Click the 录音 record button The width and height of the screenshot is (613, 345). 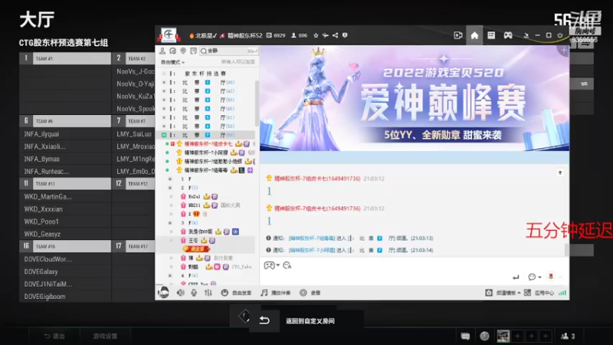pos(310,293)
